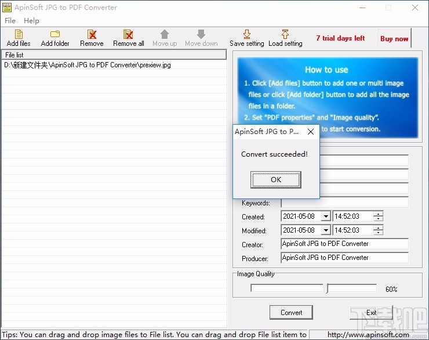Click the File list column header
Image resolution: width=429 pixels, height=340 pixels.
tap(114, 55)
